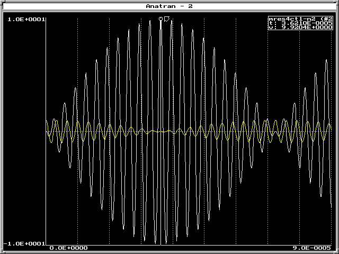This screenshot has height=254, width=339.
Task: Click the time readout t: 3.6210E-0005
Action: click(300, 23)
